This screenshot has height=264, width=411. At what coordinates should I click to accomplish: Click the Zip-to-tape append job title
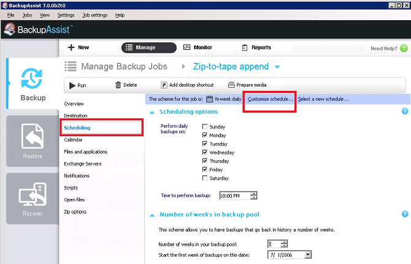click(x=231, y=66)
